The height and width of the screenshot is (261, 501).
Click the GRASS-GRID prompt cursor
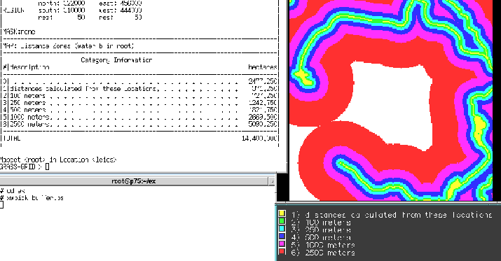47,167
